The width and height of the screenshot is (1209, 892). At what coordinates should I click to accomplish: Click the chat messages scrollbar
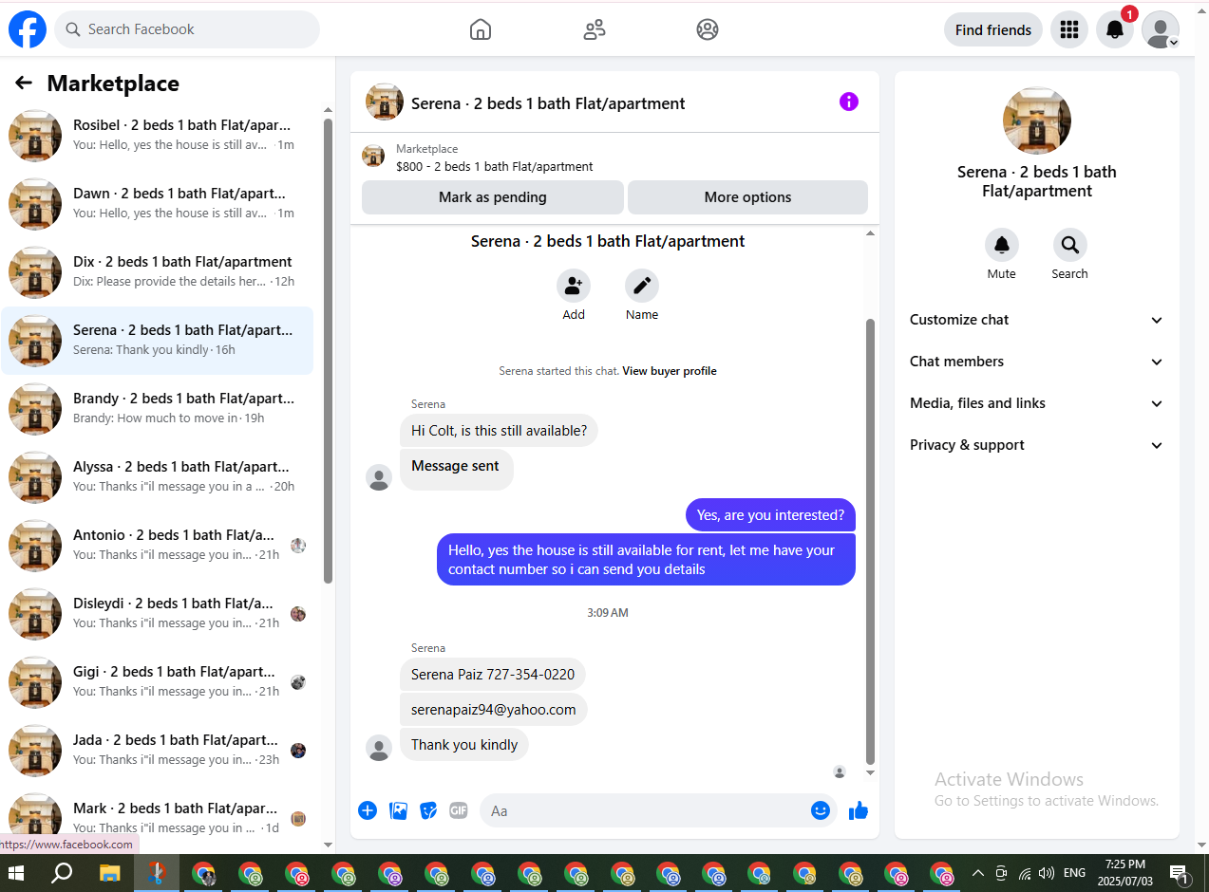[x=870, y=541]
